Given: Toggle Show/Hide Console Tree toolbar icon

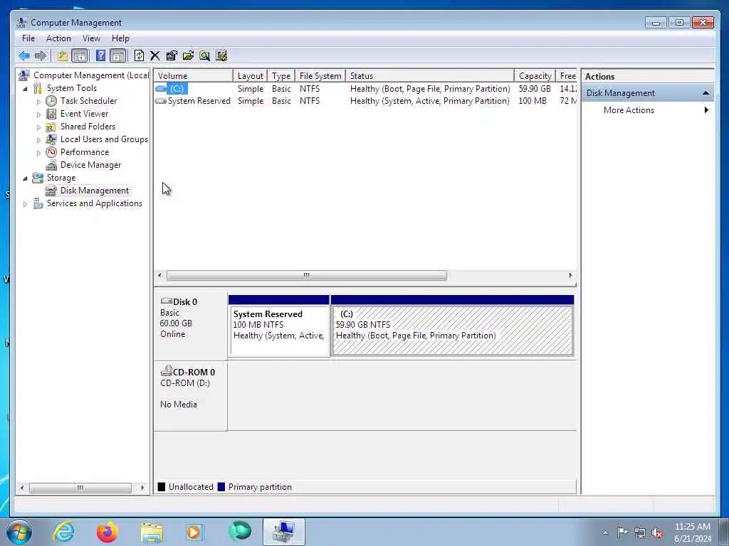Looking at the screenshot, I should [x=80, y=56].
